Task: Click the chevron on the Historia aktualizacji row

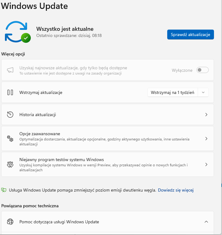Action: click(x=206, y=115)
